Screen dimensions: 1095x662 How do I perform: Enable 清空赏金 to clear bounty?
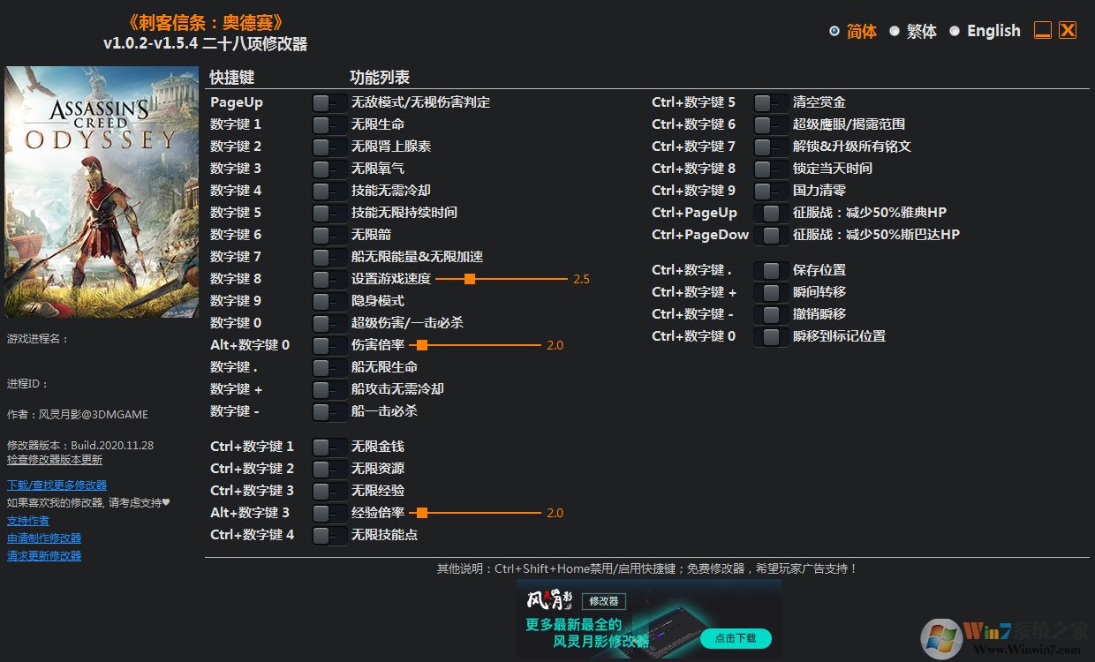tap(769, 102)
